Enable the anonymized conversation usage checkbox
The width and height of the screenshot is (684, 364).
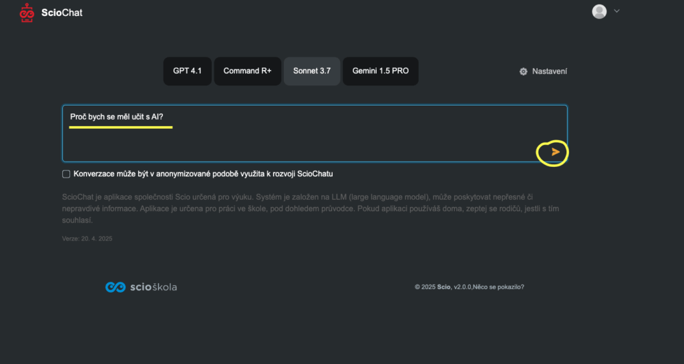coord(66,174)
